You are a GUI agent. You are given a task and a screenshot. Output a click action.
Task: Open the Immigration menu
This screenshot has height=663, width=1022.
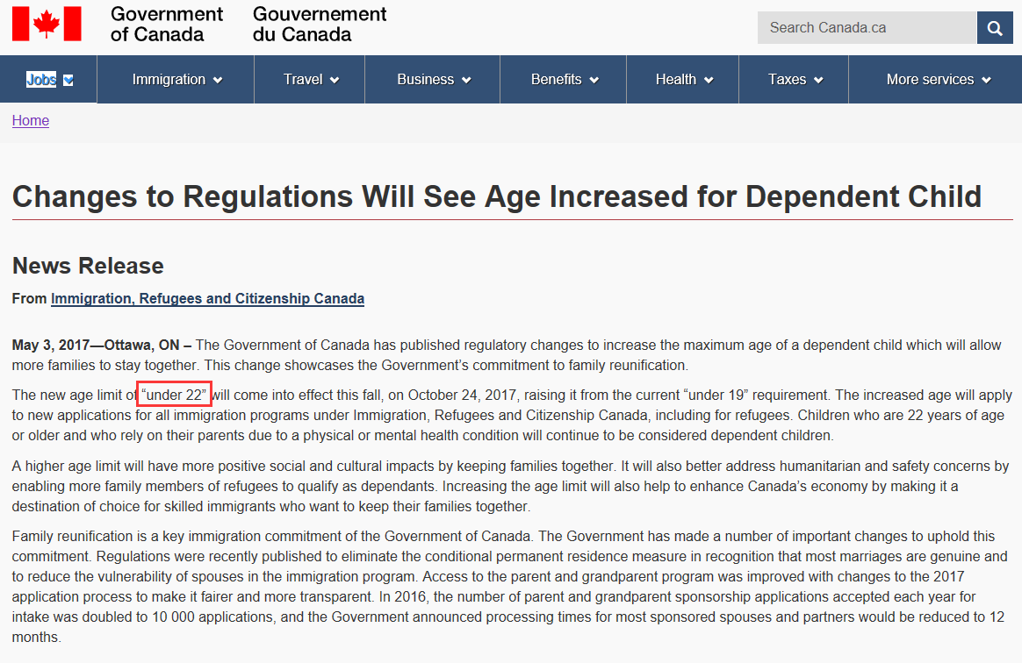[176, 80]
